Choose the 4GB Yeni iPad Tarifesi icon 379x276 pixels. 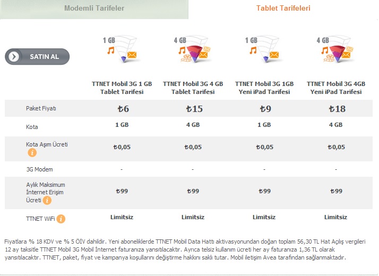click(x=335, y=49)
